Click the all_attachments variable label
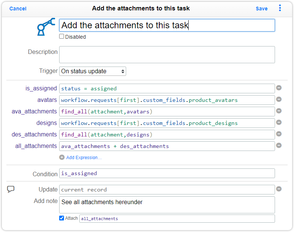The width and height of the screenshot is (294, 232). (36, 146)
